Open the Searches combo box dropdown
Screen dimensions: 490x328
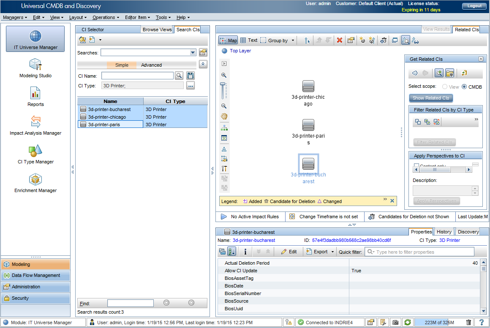click(x=193, y=53)
